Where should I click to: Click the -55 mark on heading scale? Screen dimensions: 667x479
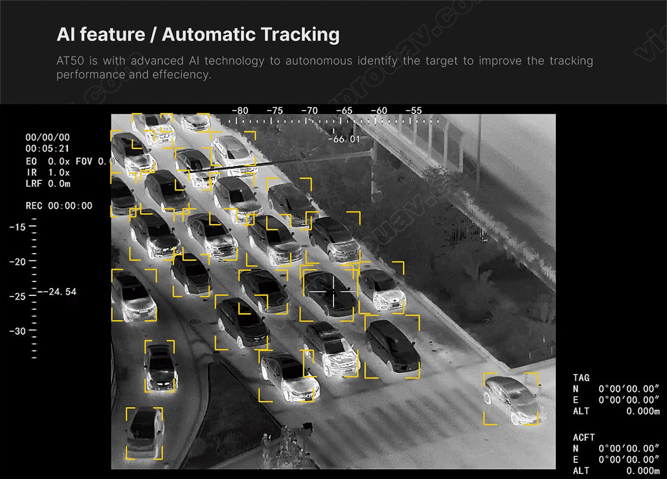pyautogui.click(x=413, y=111)
